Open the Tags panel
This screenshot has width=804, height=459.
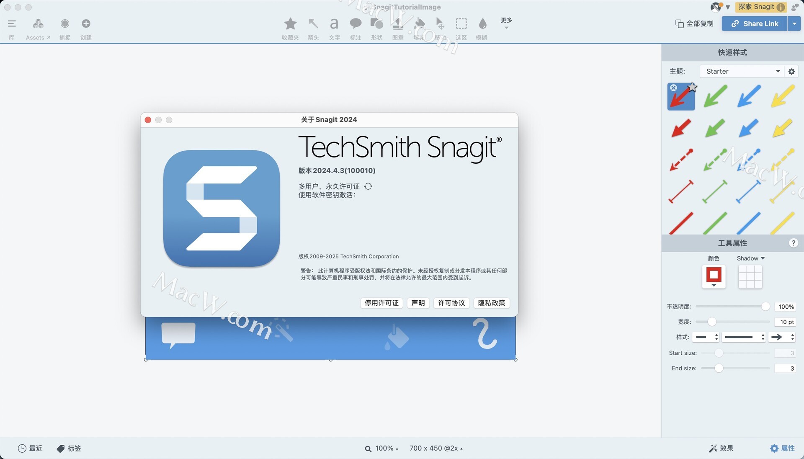click(69, 448)
